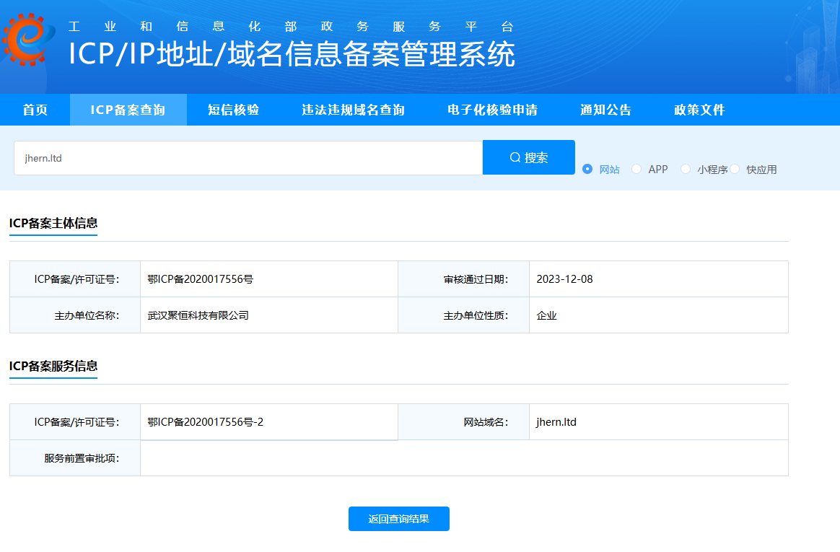Viewport: 840px width, 552px height.
Task: Click the orange gear platform logo
Action: click(x=28, y=40)
